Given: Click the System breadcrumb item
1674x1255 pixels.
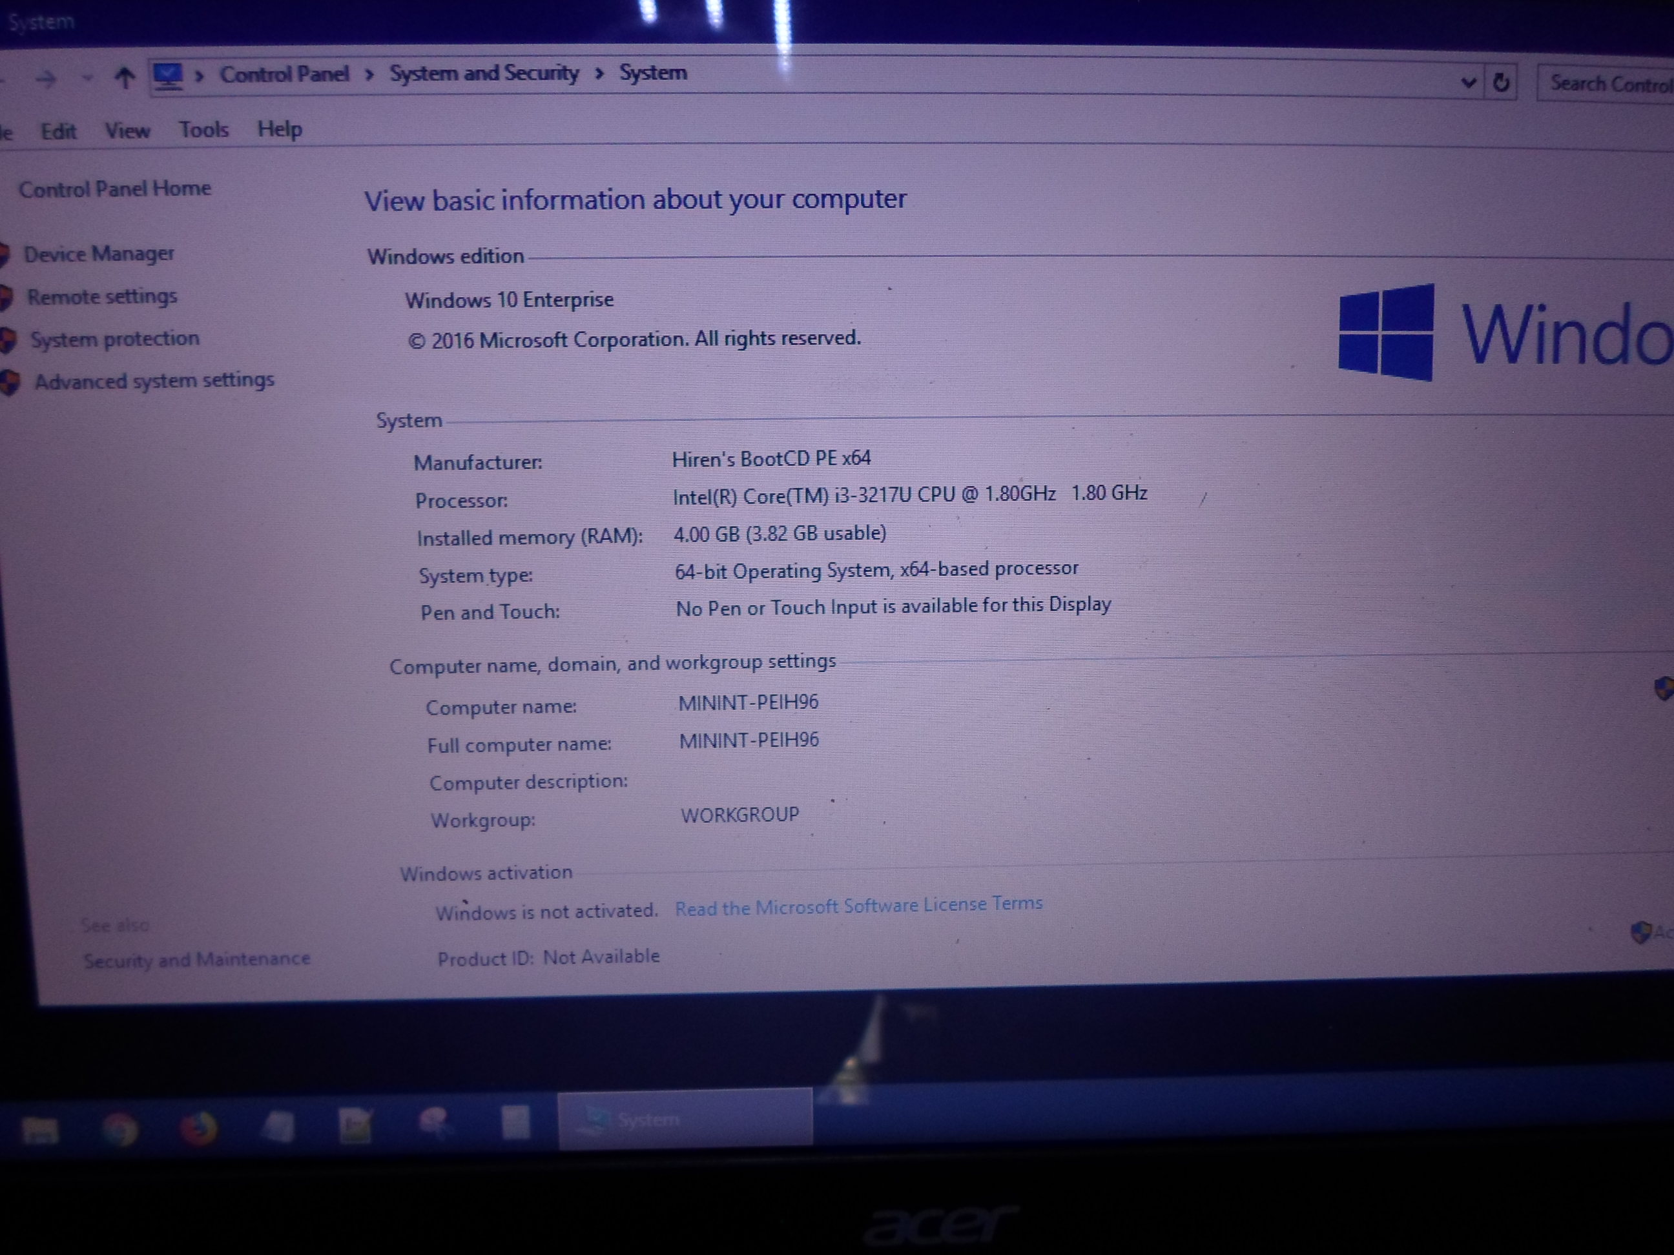Looking at the screenshot, I should coord(653,72).
